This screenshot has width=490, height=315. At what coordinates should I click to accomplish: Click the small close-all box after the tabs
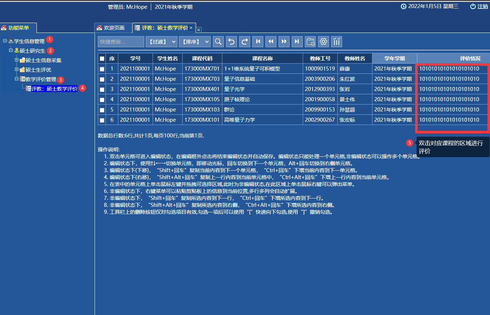[199, 30]
